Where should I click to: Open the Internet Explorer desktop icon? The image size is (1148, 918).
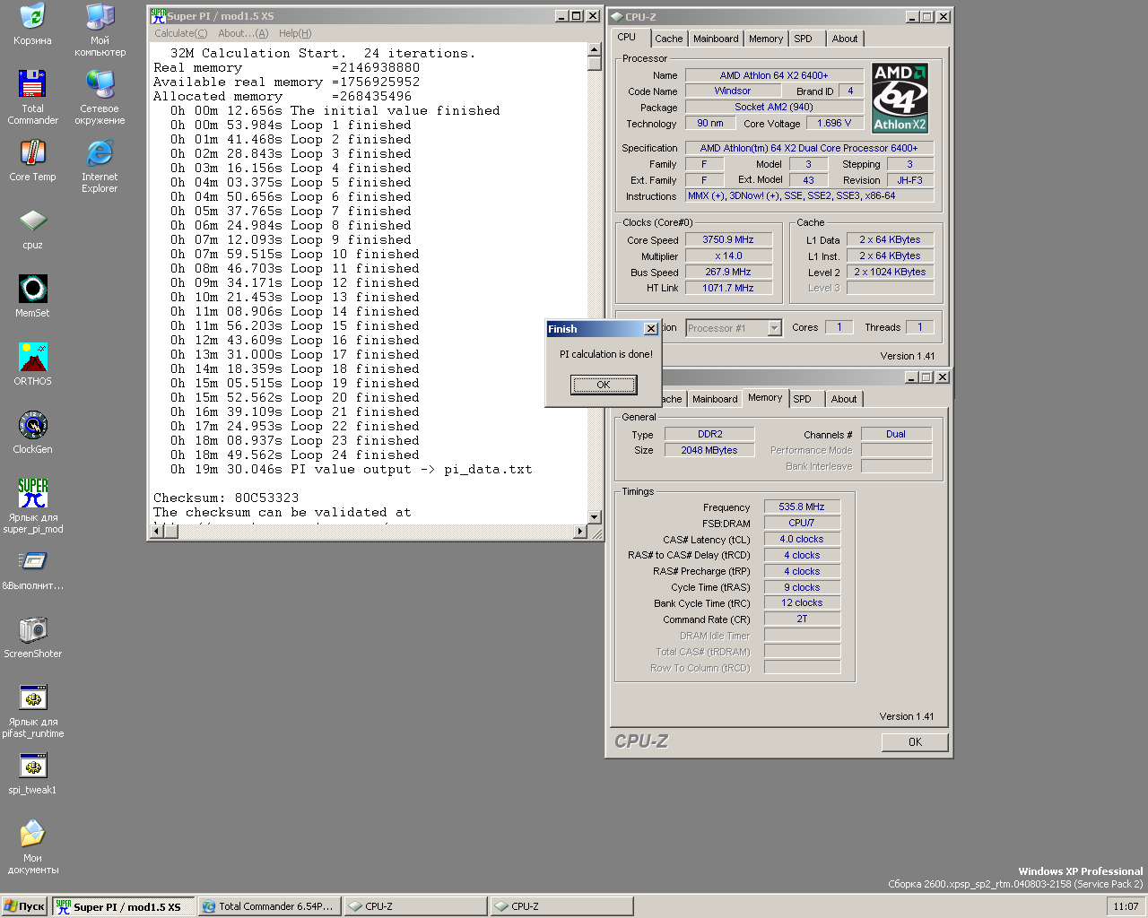click(100, 165)
